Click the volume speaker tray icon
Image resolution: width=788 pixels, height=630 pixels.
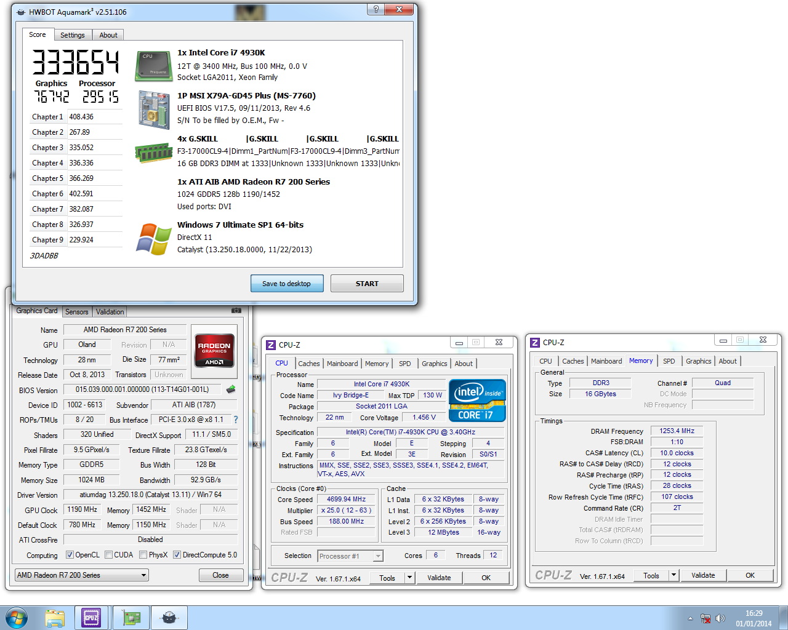[720, 618]
